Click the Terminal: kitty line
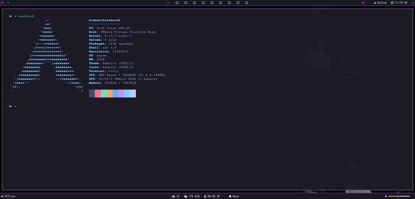Image resolution: width=415 pixels, height=199 pixels. (103, 71)
